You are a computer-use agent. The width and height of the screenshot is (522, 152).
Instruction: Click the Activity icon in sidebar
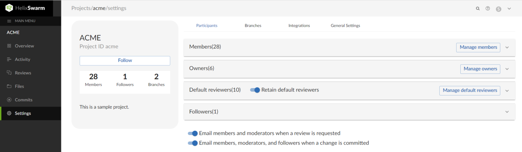click(x=9, y=59)
